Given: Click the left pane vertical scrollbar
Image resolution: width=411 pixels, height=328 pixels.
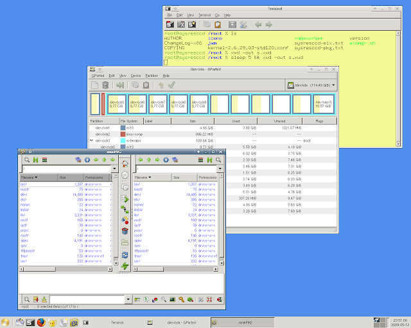Looking at the screenshot, I should (x=116, y=220).
